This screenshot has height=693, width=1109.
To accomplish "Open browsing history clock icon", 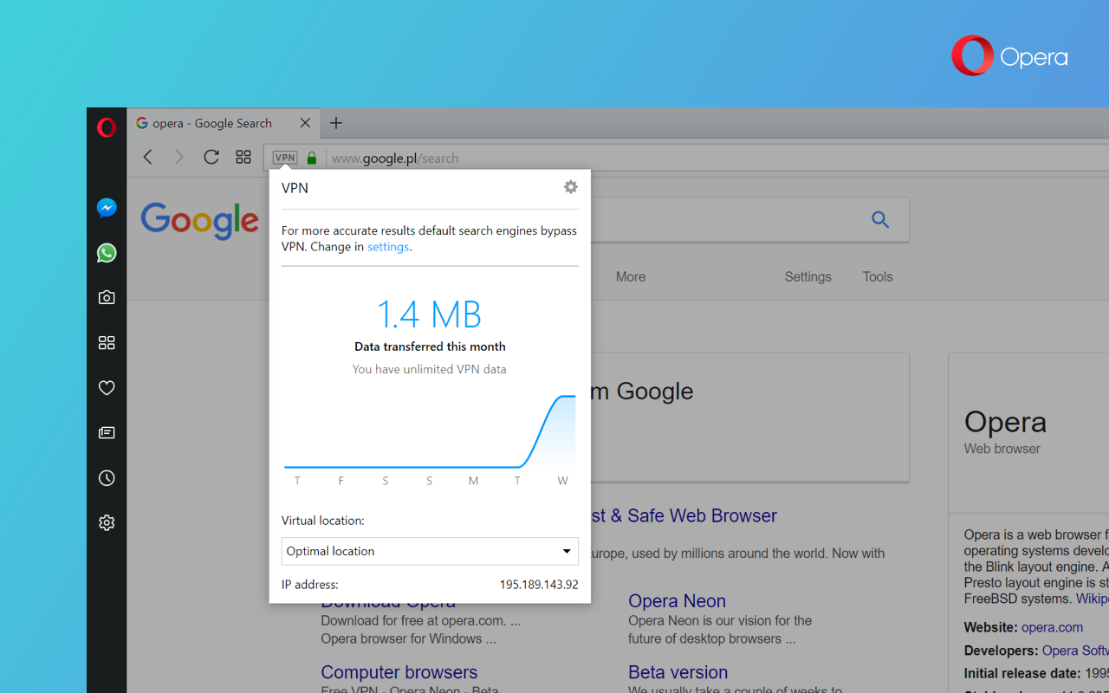I will pyautogui.click(x=107, y=478).
